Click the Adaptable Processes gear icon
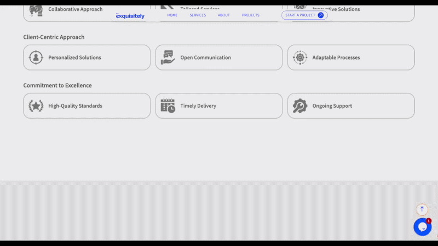This screenshot has height=246, width=438. (300, 57)
